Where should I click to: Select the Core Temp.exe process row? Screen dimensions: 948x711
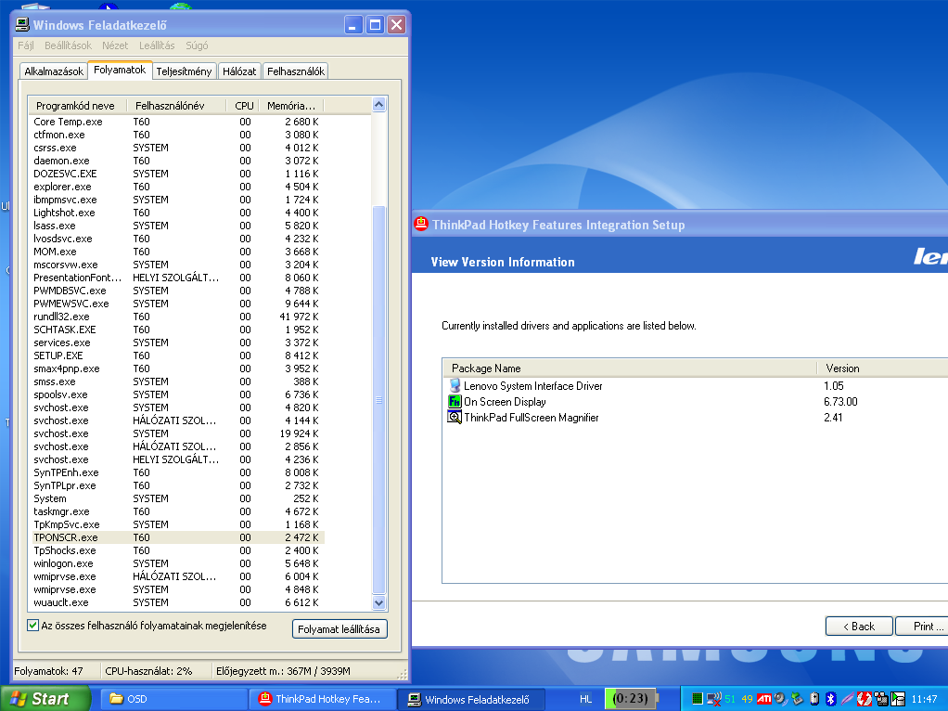click(178, 122)
